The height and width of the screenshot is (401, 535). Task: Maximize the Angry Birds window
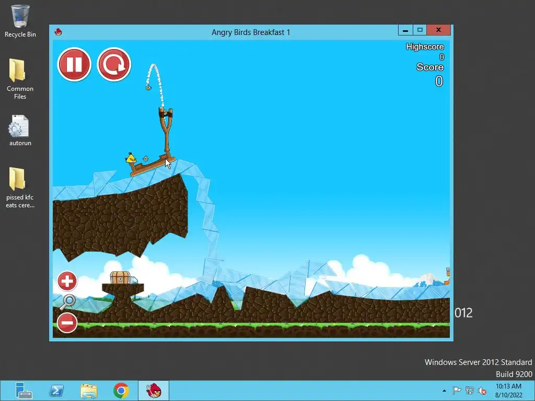tap(420, 30)
